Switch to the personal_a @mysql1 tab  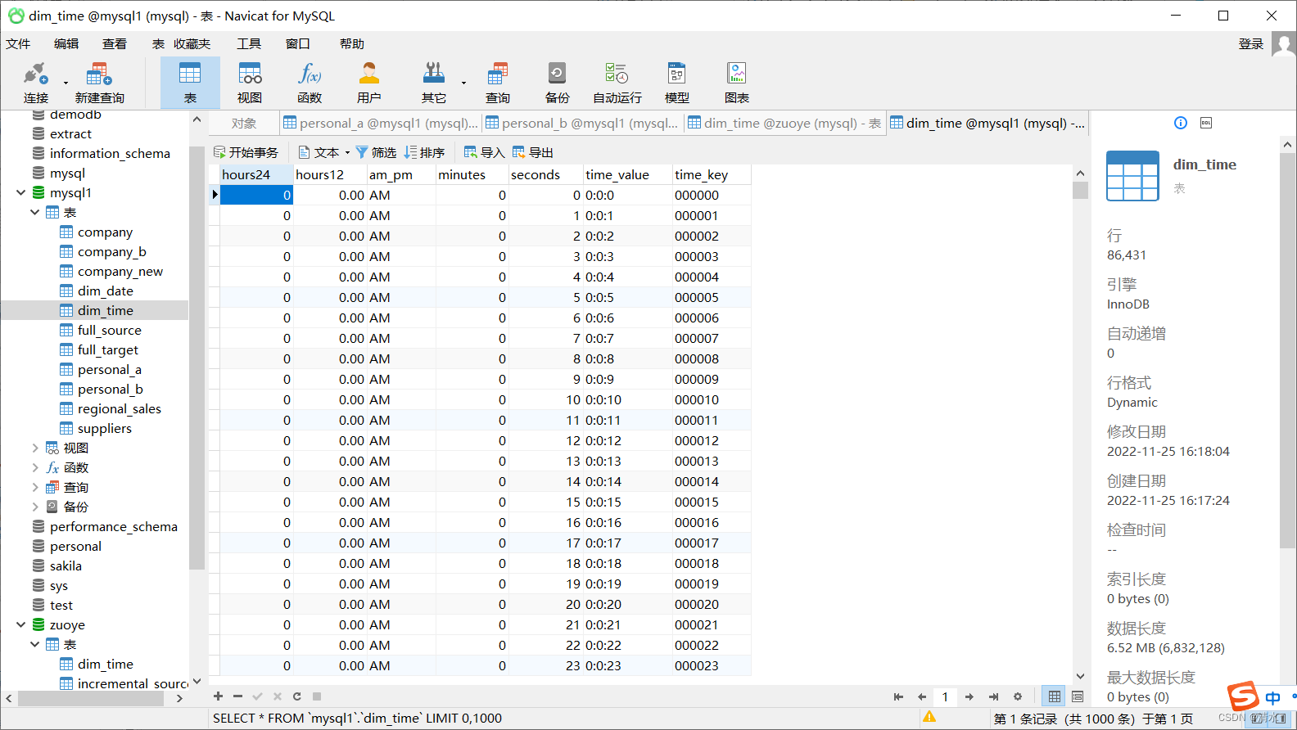pos(381,124)
